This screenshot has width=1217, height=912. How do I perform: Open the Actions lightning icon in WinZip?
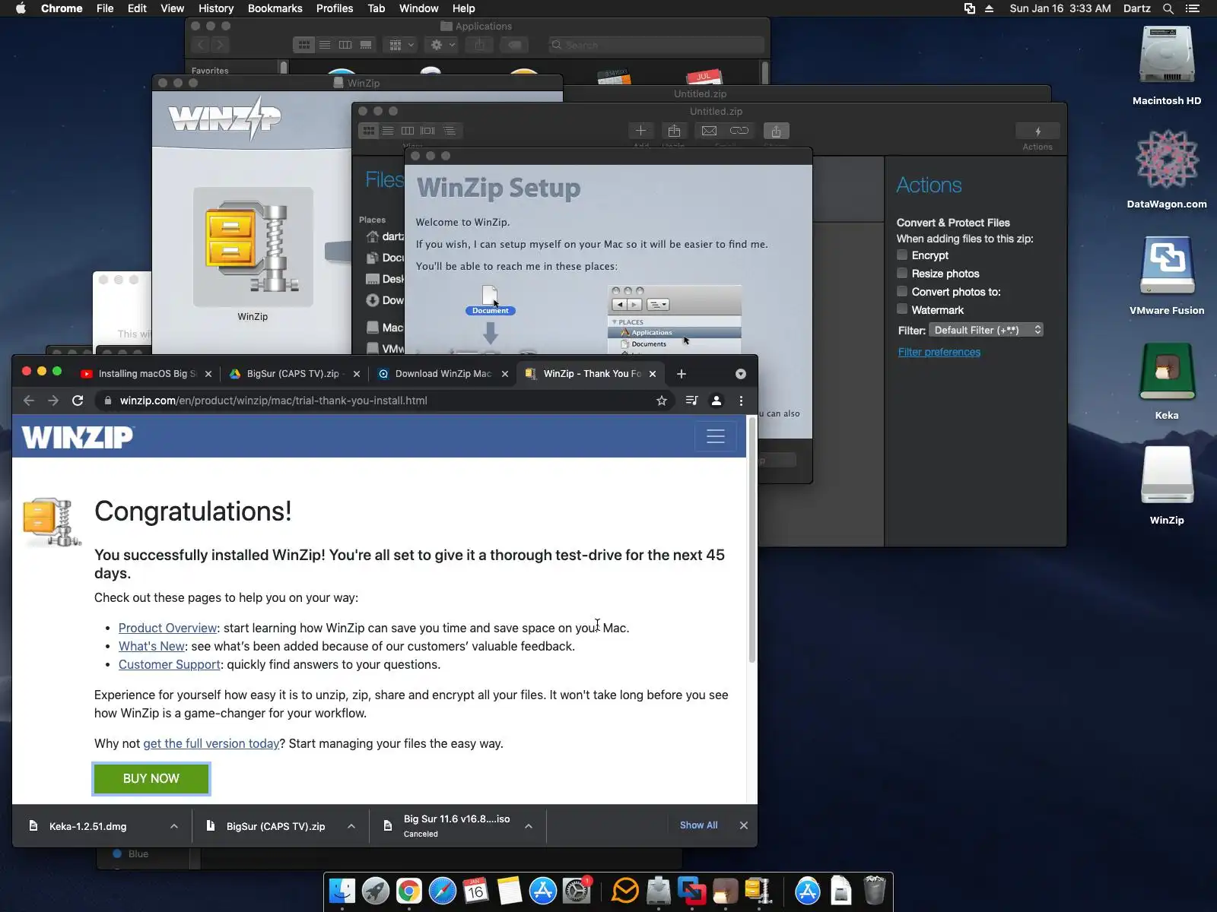(x=1037, y=131)
